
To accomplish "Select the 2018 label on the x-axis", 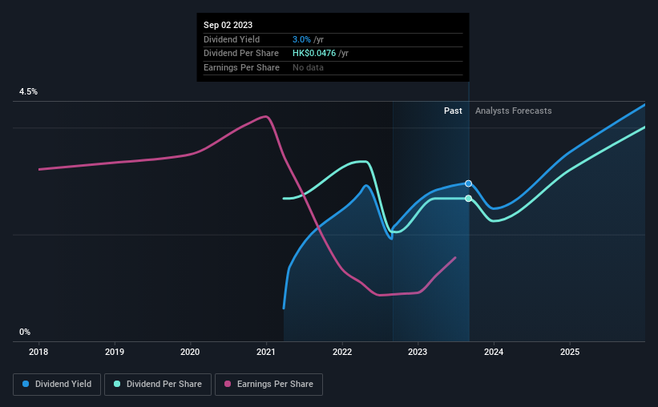I will [38, 352].
